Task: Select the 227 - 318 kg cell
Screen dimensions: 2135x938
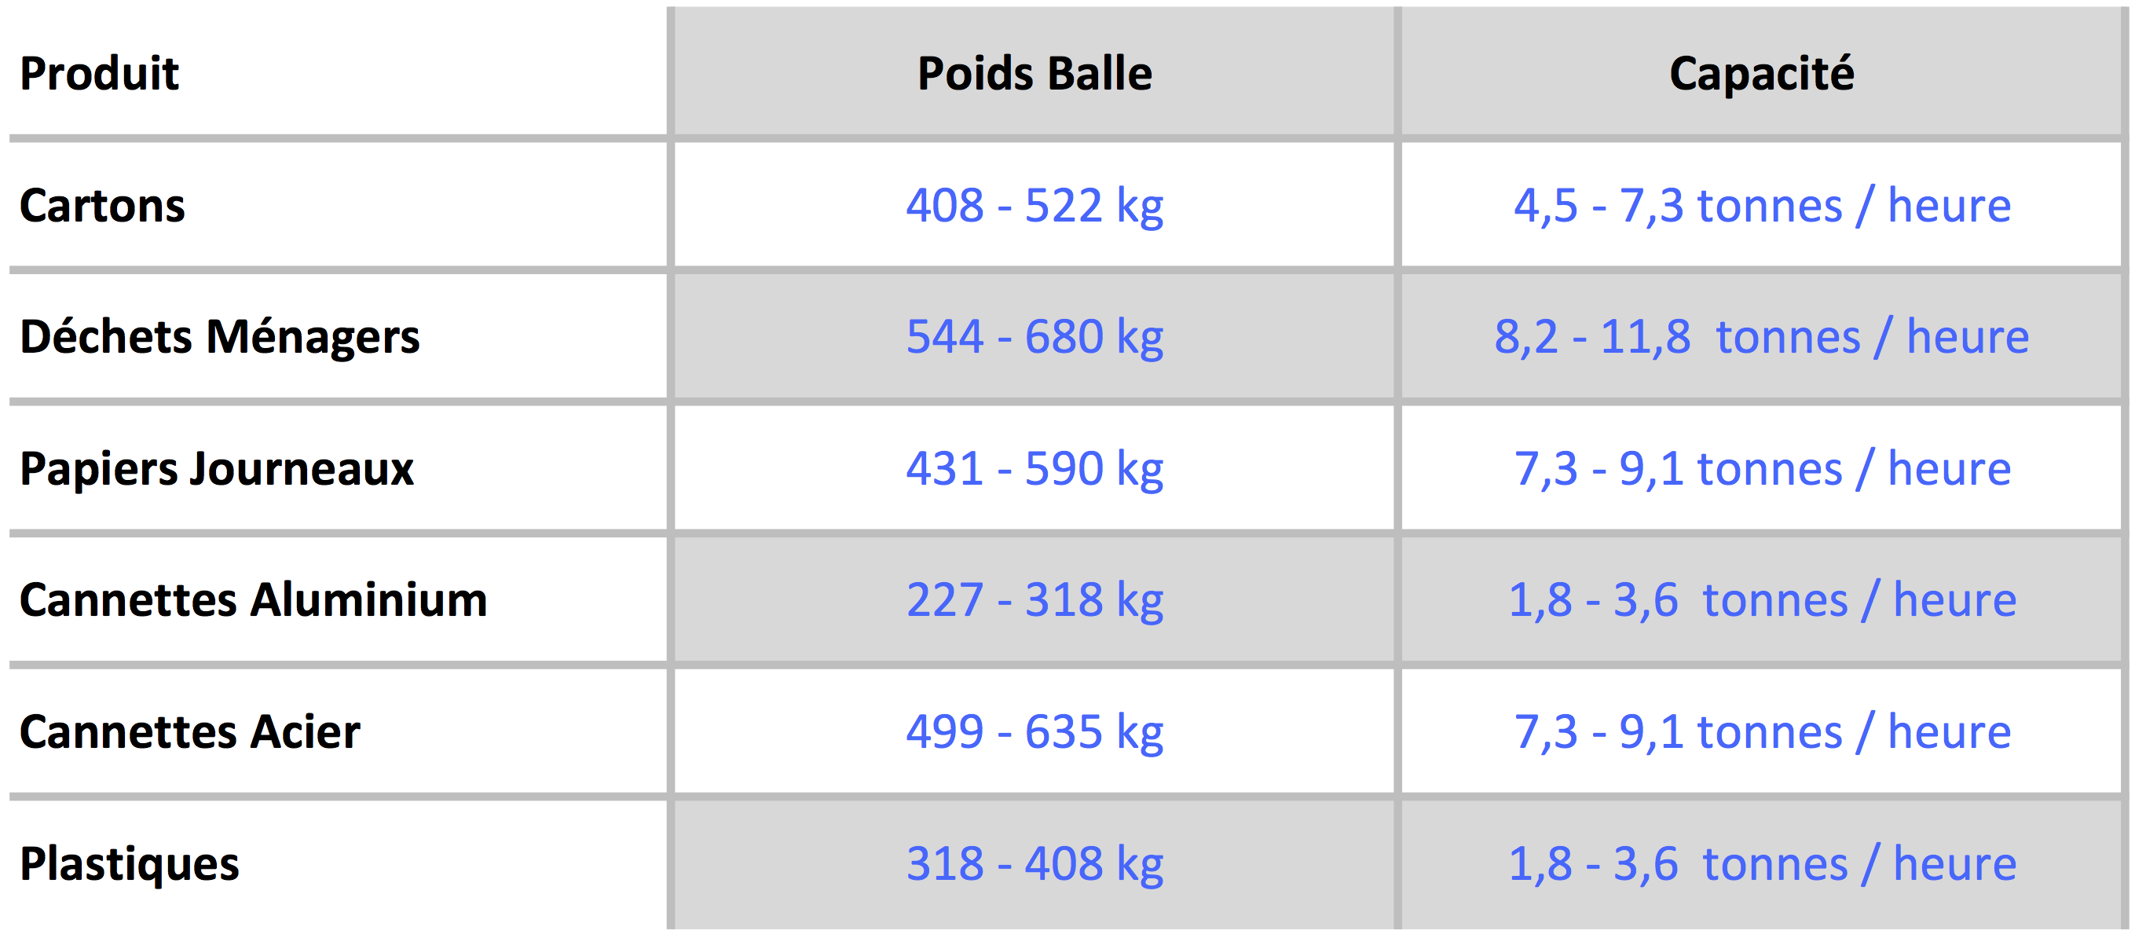Action: [1035, 599]
